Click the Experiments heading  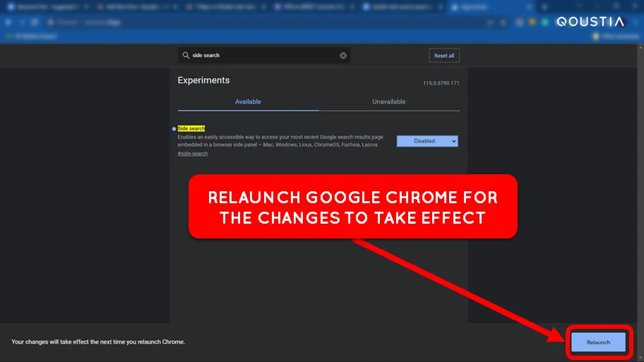point(203,80)
